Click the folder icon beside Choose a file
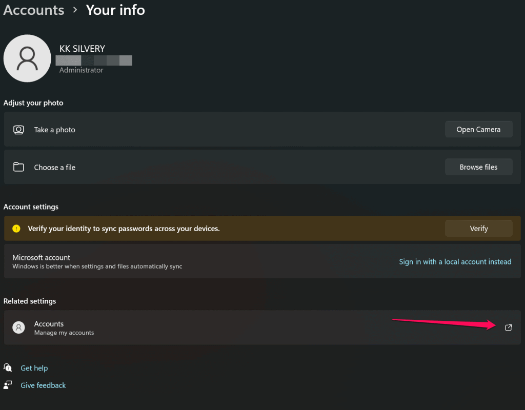 [x=18, y=167]
